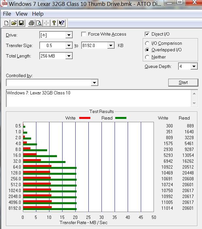Click the read value 889
The height and width of the screenshot is (229, 202).
190,126
